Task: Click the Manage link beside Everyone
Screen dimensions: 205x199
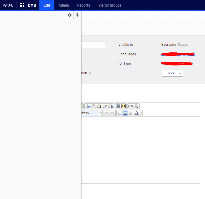Action: click(183, 44)
